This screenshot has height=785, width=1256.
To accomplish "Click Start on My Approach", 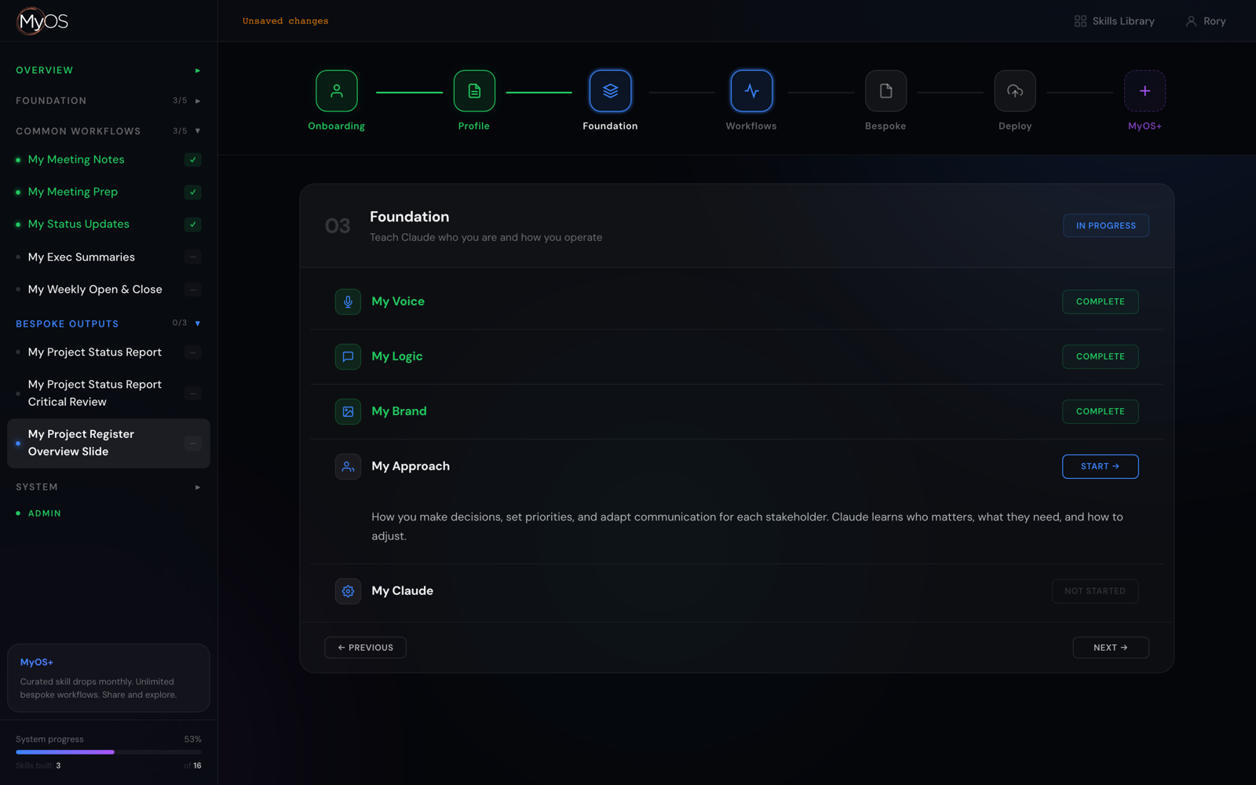I will coord(1100,466).
